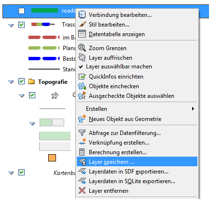Open the Erstellen submenu arrow
The width and height of the screenshot is (210, 200).
coord(193,109)
